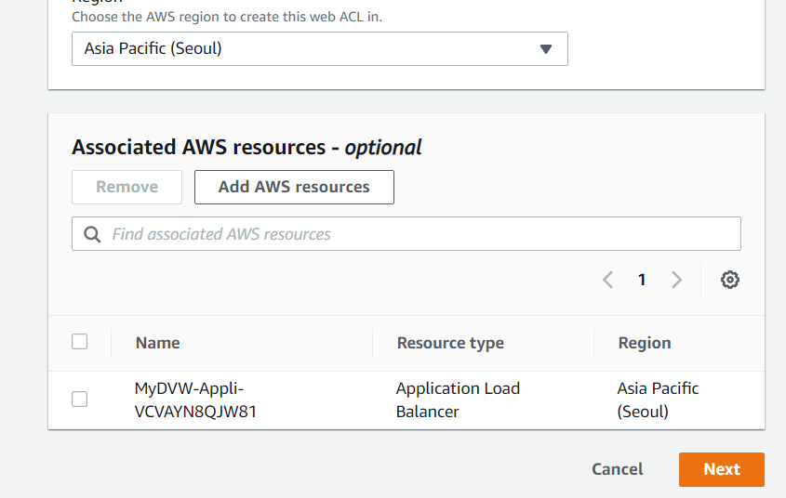The height and width of the screenshot is (498, 786).
Task: Sort by the Resource type column header
Action: pos(450,343)
